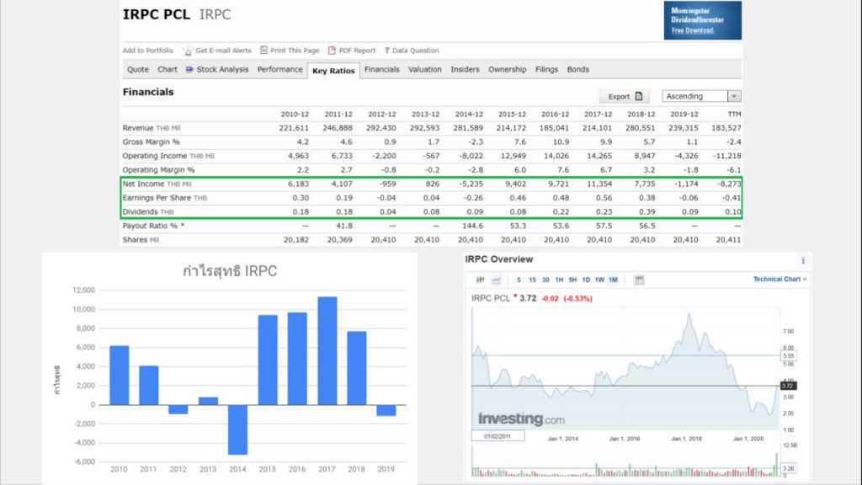862x485 pixels.
Task: Select the 1M chart interval
Action: coord(613,280)
